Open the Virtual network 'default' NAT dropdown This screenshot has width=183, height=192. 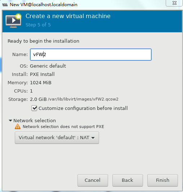[x=57, y=138]
